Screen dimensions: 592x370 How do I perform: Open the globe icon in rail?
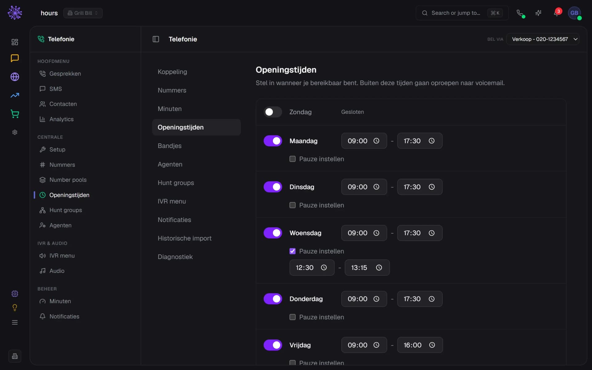coord(15,77)
